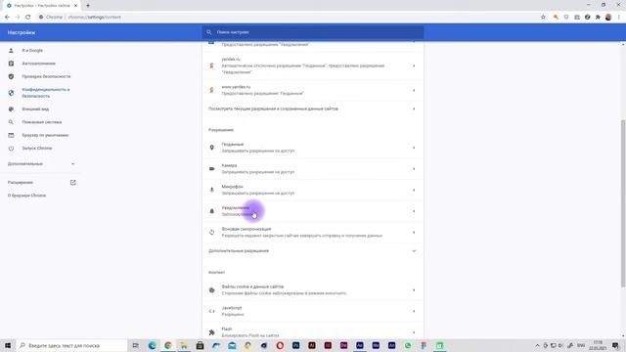Open Opera from the taskbar
Screen dimensions: 626x352
click(280, 345)
